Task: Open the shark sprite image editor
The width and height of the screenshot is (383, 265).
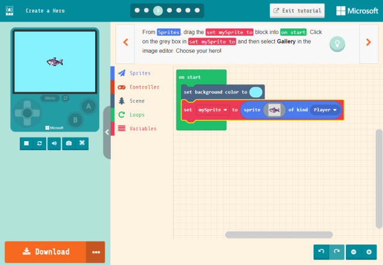Action: [274, 110]
